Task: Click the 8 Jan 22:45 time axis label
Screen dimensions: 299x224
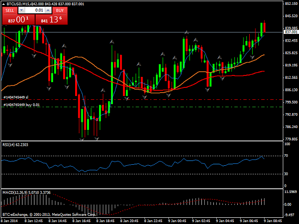Action: coord(153,221)
